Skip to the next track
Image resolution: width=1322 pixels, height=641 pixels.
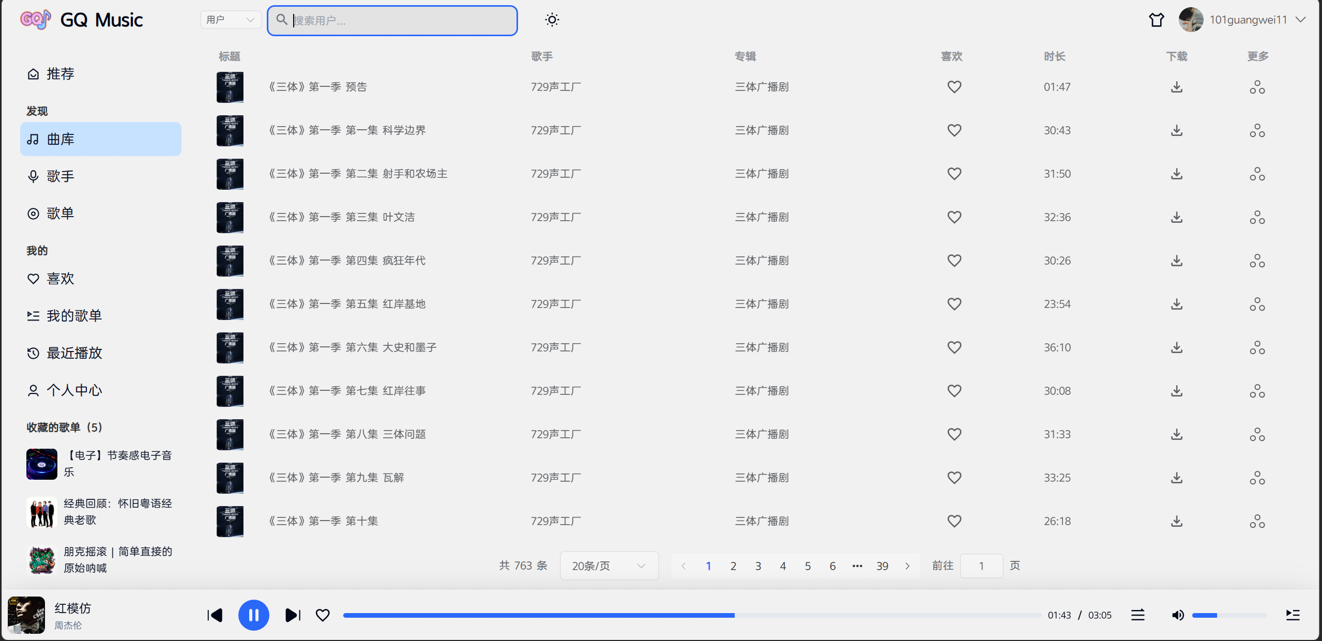[293, 615]
